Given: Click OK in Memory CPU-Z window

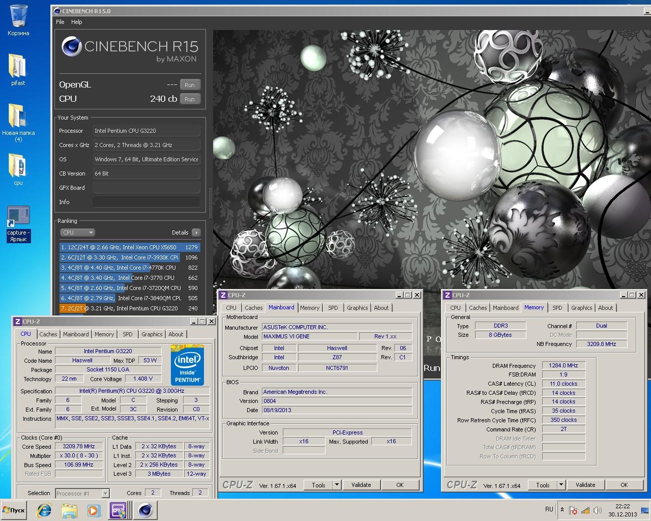Looking at the screenshot, I should pos(624,485).
